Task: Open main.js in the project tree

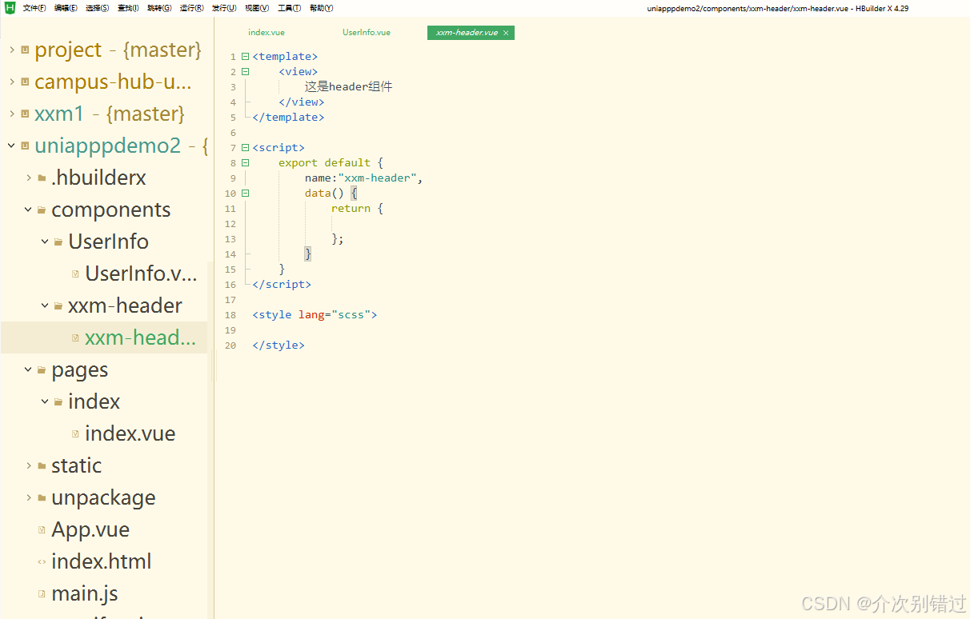Action: pyautogui.click(x=85, y=593)
